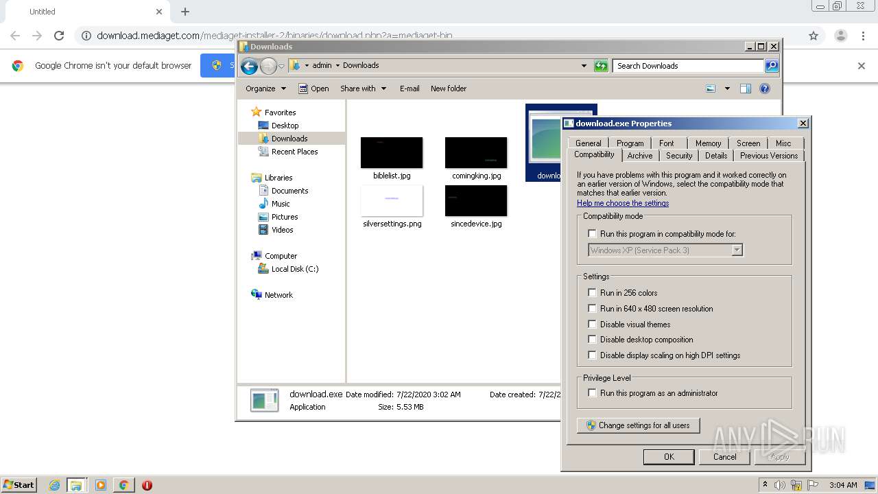Click Help me choose the settings link
The height and width of the screenshot is (494, 878).
pyautogui.click(x=623, y=203)
